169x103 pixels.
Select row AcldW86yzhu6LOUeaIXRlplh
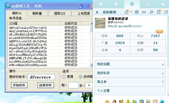click(x=49, y=62)
